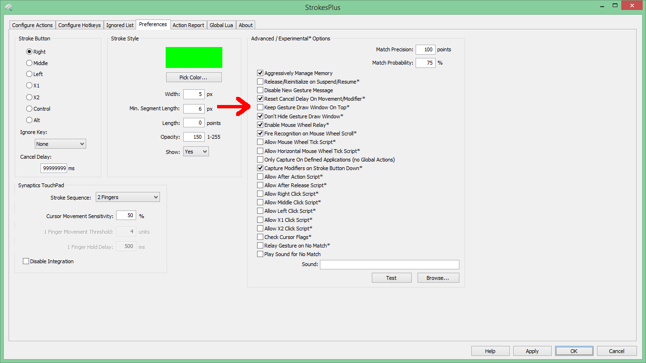Uncheck Fire Recognition on Mouse Wheel Scroll
646x363 pixels.
(x=260, y=134)
